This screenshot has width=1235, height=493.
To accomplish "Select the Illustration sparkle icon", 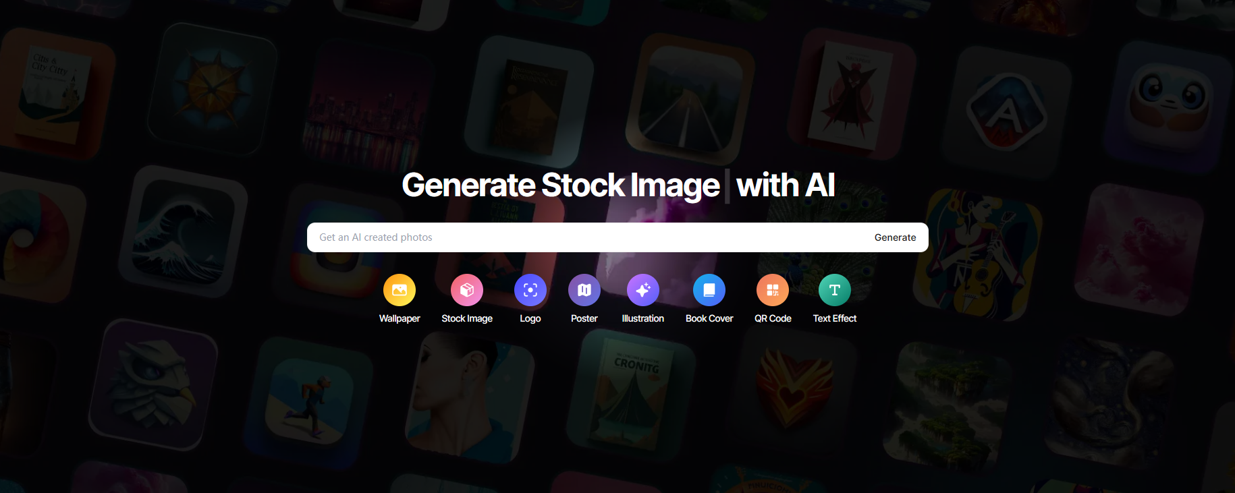I will pyautogui.click(x=643, y=290).
